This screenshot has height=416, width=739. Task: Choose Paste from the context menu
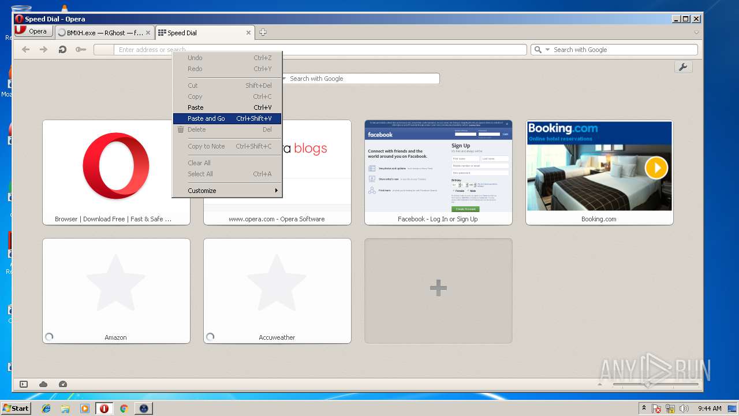227,107
